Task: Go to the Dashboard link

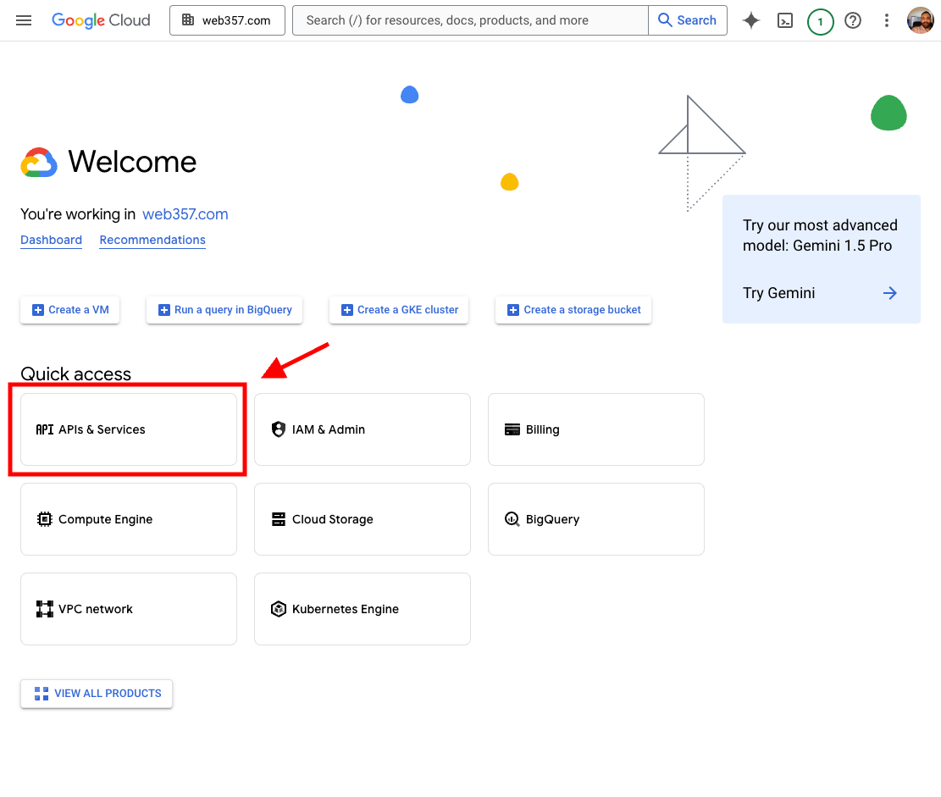Action: click(x=51, y=240)
